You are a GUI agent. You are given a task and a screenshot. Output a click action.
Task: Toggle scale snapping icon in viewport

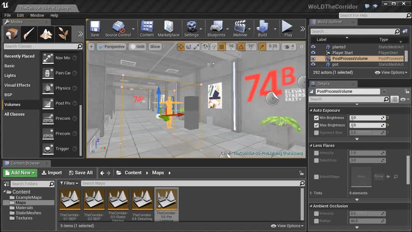coord(262,47)
